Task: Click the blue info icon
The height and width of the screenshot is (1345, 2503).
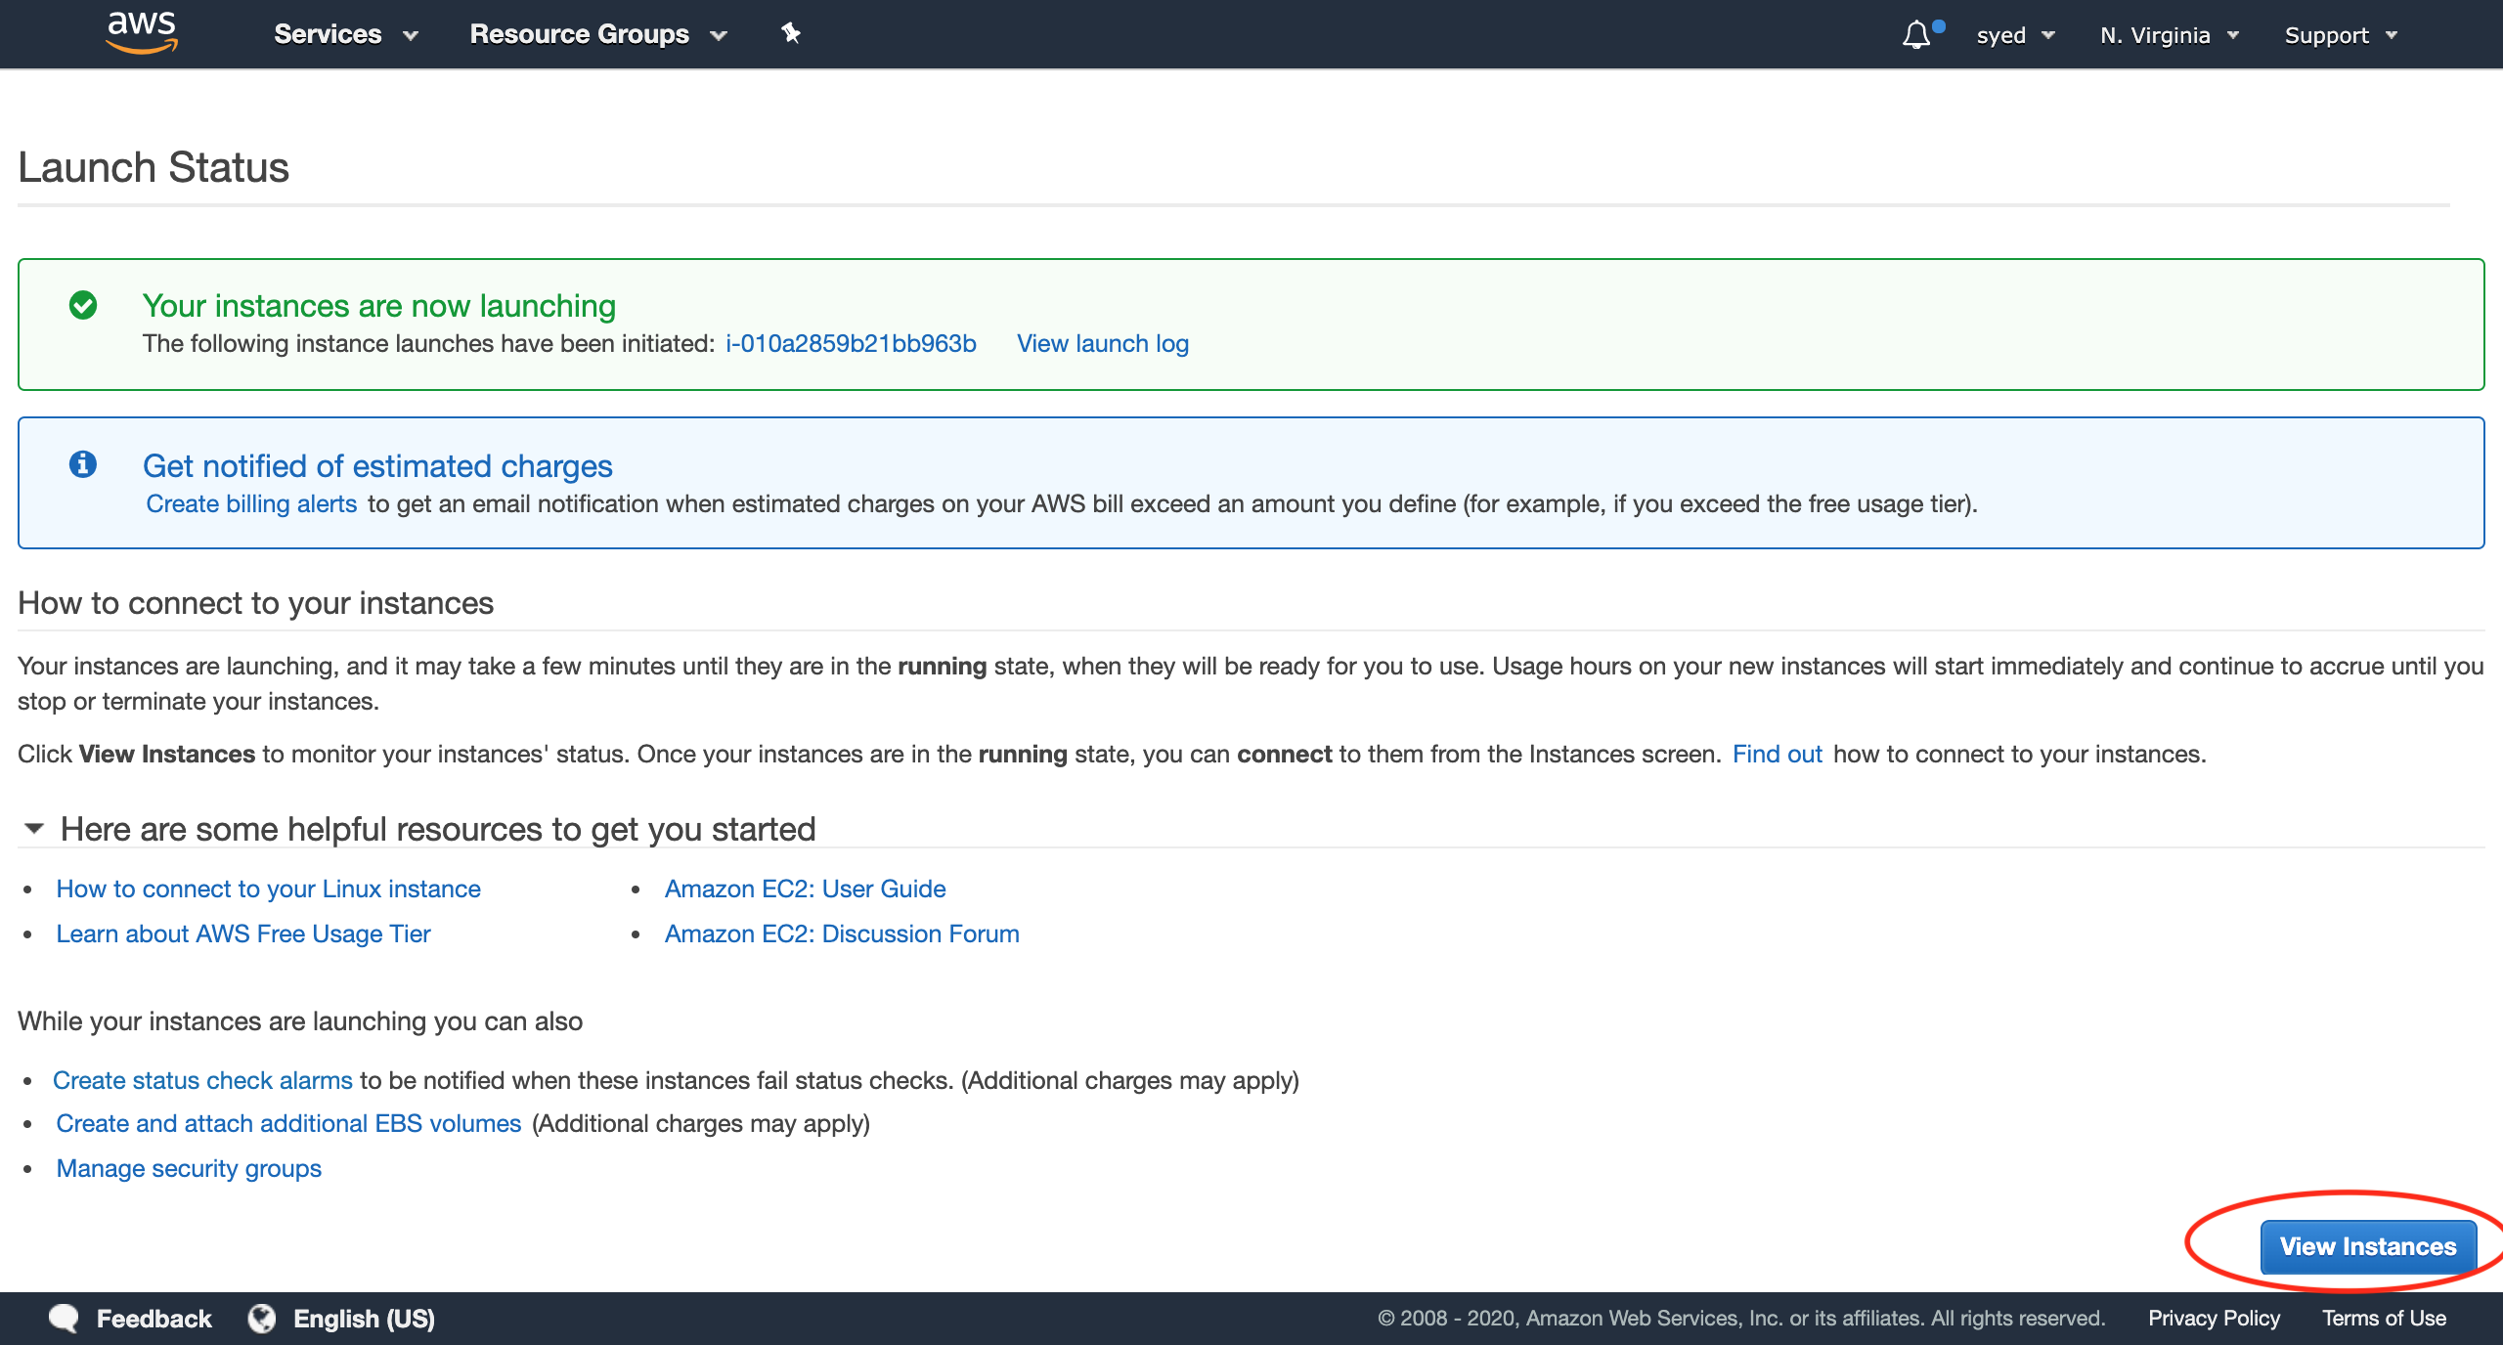Action: point(83,463)
